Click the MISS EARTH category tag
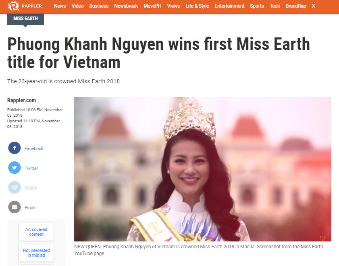 (x=25, y=19)
